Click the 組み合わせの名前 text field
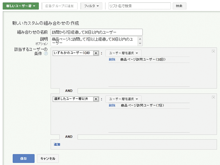The height and width of the screenshot is (165, 220). click(96, 32)
